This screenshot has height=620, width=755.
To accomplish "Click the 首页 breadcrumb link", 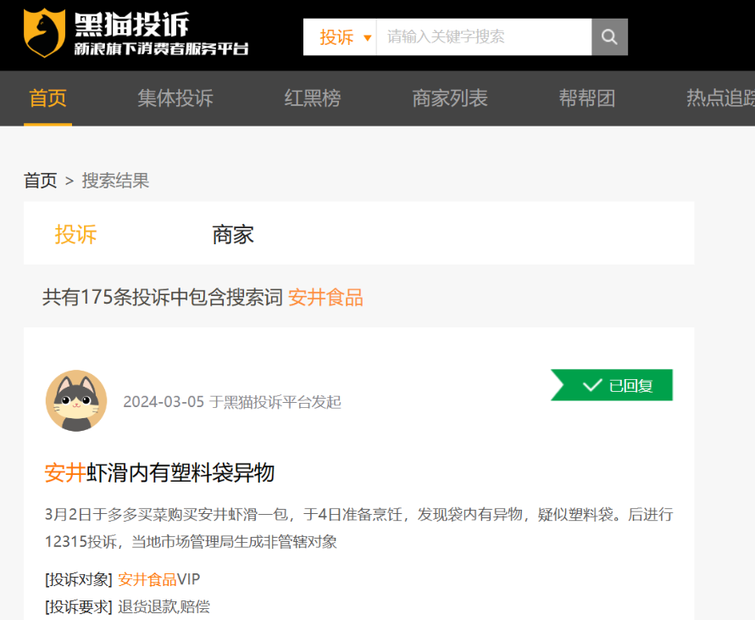I will pyautogui.click(x=41, y=181).
